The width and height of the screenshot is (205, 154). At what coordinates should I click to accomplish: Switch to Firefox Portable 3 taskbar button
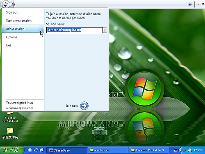click(148, 150)
